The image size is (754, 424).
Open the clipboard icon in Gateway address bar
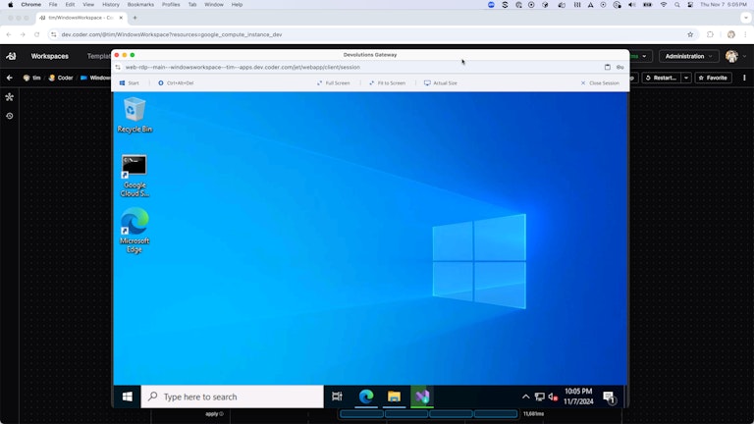tap(608, 68)
